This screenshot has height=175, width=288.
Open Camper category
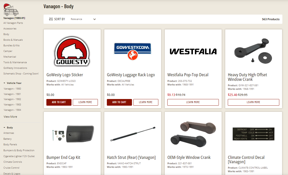click(8, 51)
